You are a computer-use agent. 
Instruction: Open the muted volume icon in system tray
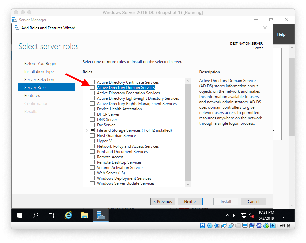tap(252, 215)
